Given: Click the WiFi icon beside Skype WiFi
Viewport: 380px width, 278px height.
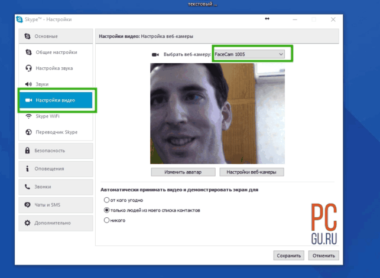Looking at the screenshot, I should point(28,116).
